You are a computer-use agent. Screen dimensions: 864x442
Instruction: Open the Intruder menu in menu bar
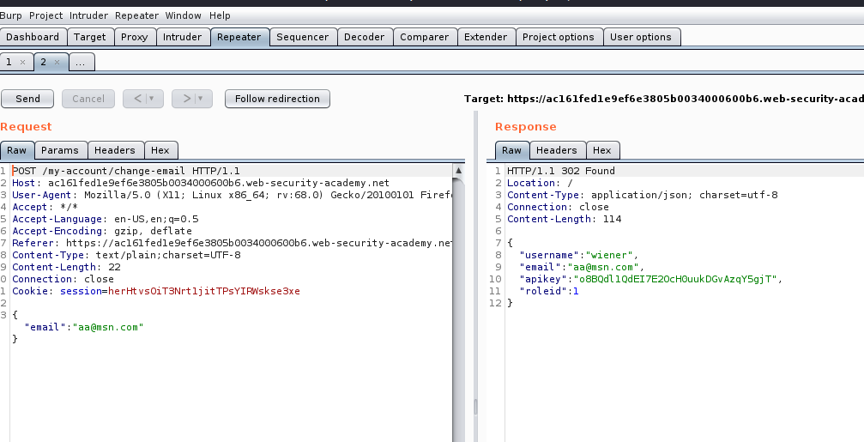(x=88, y=15)
